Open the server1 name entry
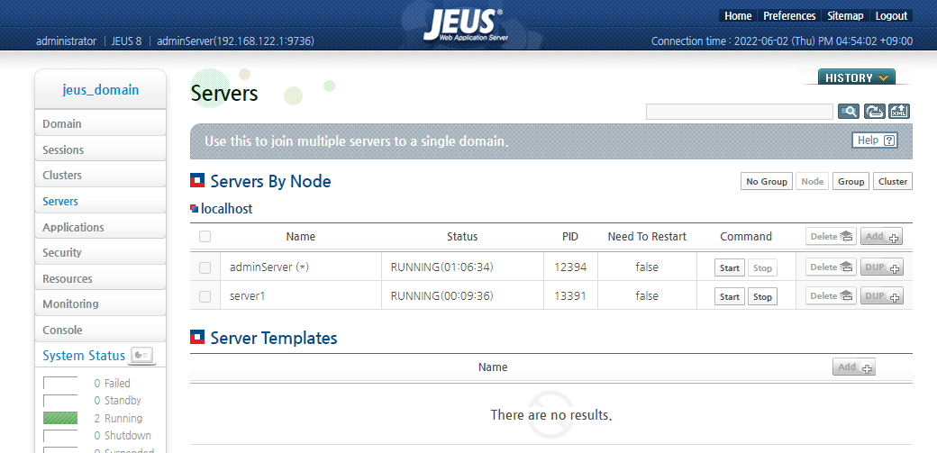This screenshot has height=453, width=937. (247, 296)
